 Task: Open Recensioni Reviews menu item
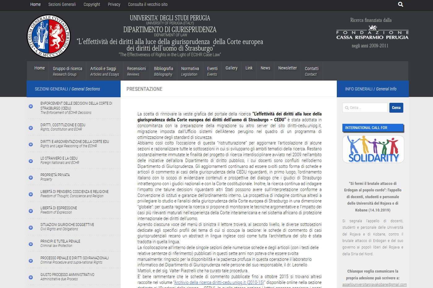pyautogui.click(x=136, y=71)
